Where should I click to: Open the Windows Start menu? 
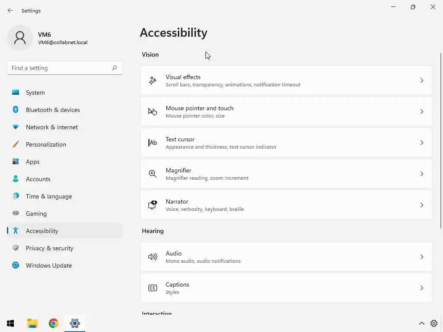point(10,323)
